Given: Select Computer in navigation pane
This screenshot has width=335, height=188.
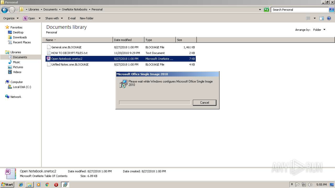Looking at the screenshot, I should [x=16, y=82].
